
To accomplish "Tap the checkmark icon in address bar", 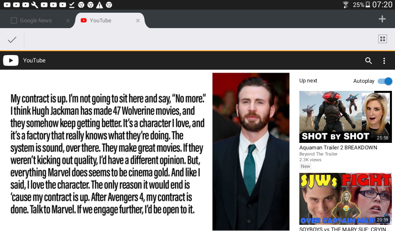I will pos(12,40).
